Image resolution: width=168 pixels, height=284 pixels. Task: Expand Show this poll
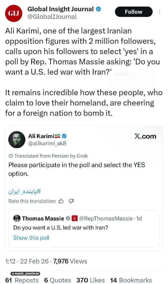click(x=31, y=238)
